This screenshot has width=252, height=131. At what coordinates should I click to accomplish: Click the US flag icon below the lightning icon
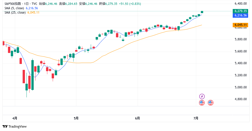click(x=202, y=103)
